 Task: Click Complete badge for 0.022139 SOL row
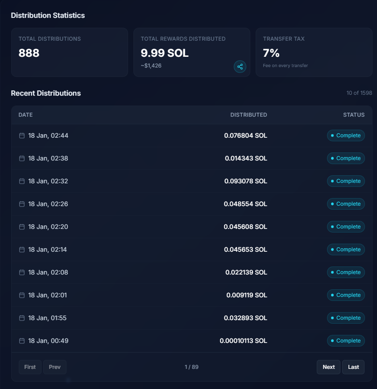(346, 272)
